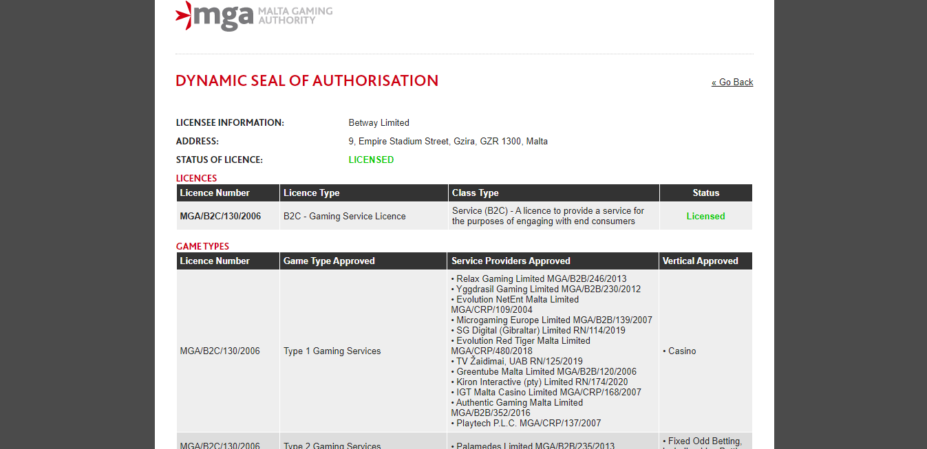The image size is (927, 449).
Task: Select Microgaming Europe Limited MGA/B2B/139/2007 entry
Action: pos(552,320)
